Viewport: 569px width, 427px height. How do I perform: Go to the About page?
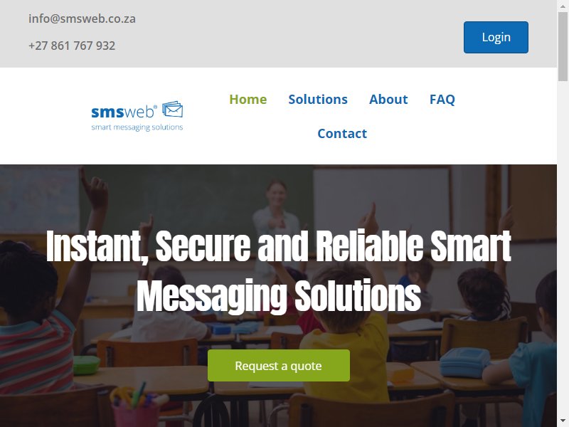tap(388, 99)
